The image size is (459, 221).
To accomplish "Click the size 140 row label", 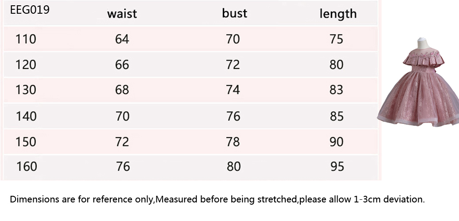I will (x=26, y=116).
